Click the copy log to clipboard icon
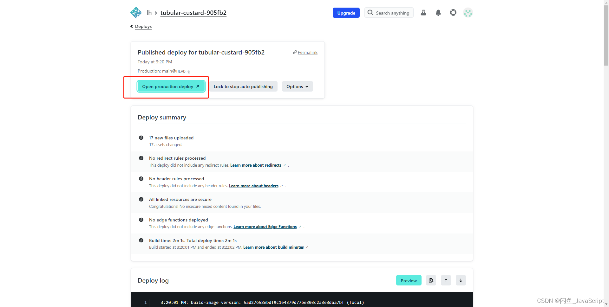The width and height of the screenshot is (609, 307). pos(431,280)
